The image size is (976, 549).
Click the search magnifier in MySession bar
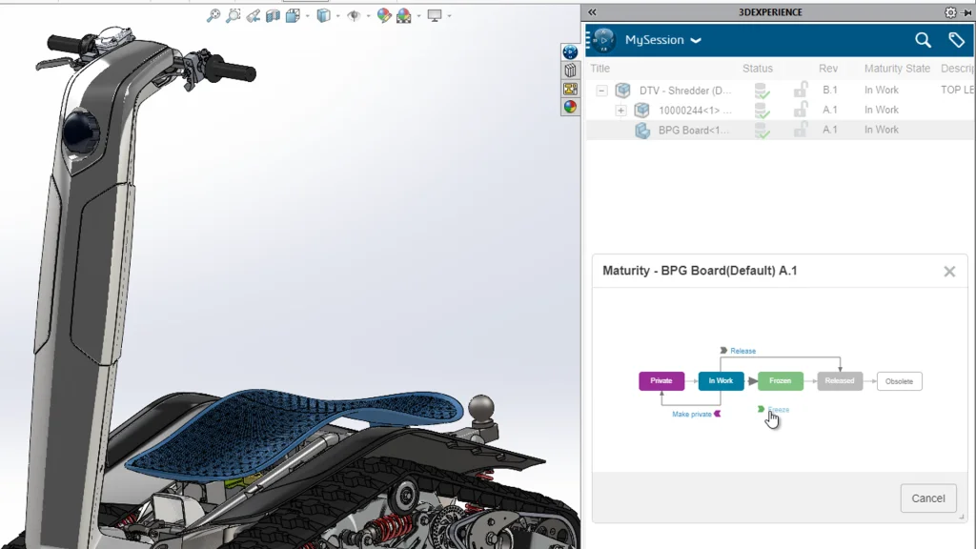[x=923, y=40]
